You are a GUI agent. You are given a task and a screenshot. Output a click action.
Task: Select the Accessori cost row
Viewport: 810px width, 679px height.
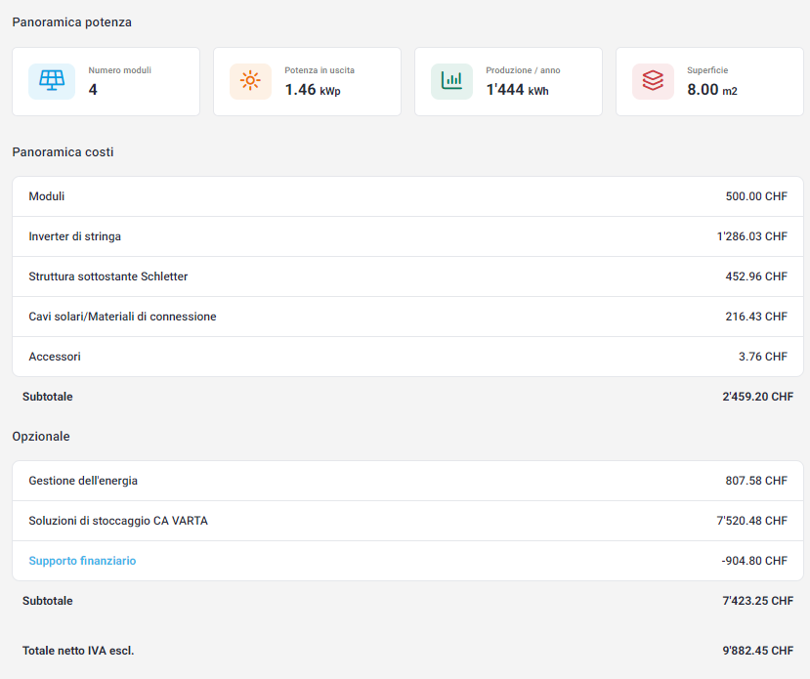407,357
